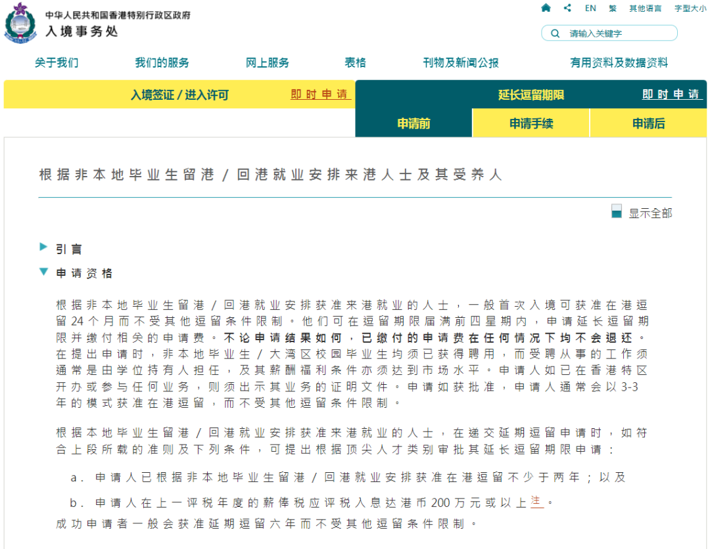Select the 申请前 tab

pyautogui.click(x=414, y=123)
